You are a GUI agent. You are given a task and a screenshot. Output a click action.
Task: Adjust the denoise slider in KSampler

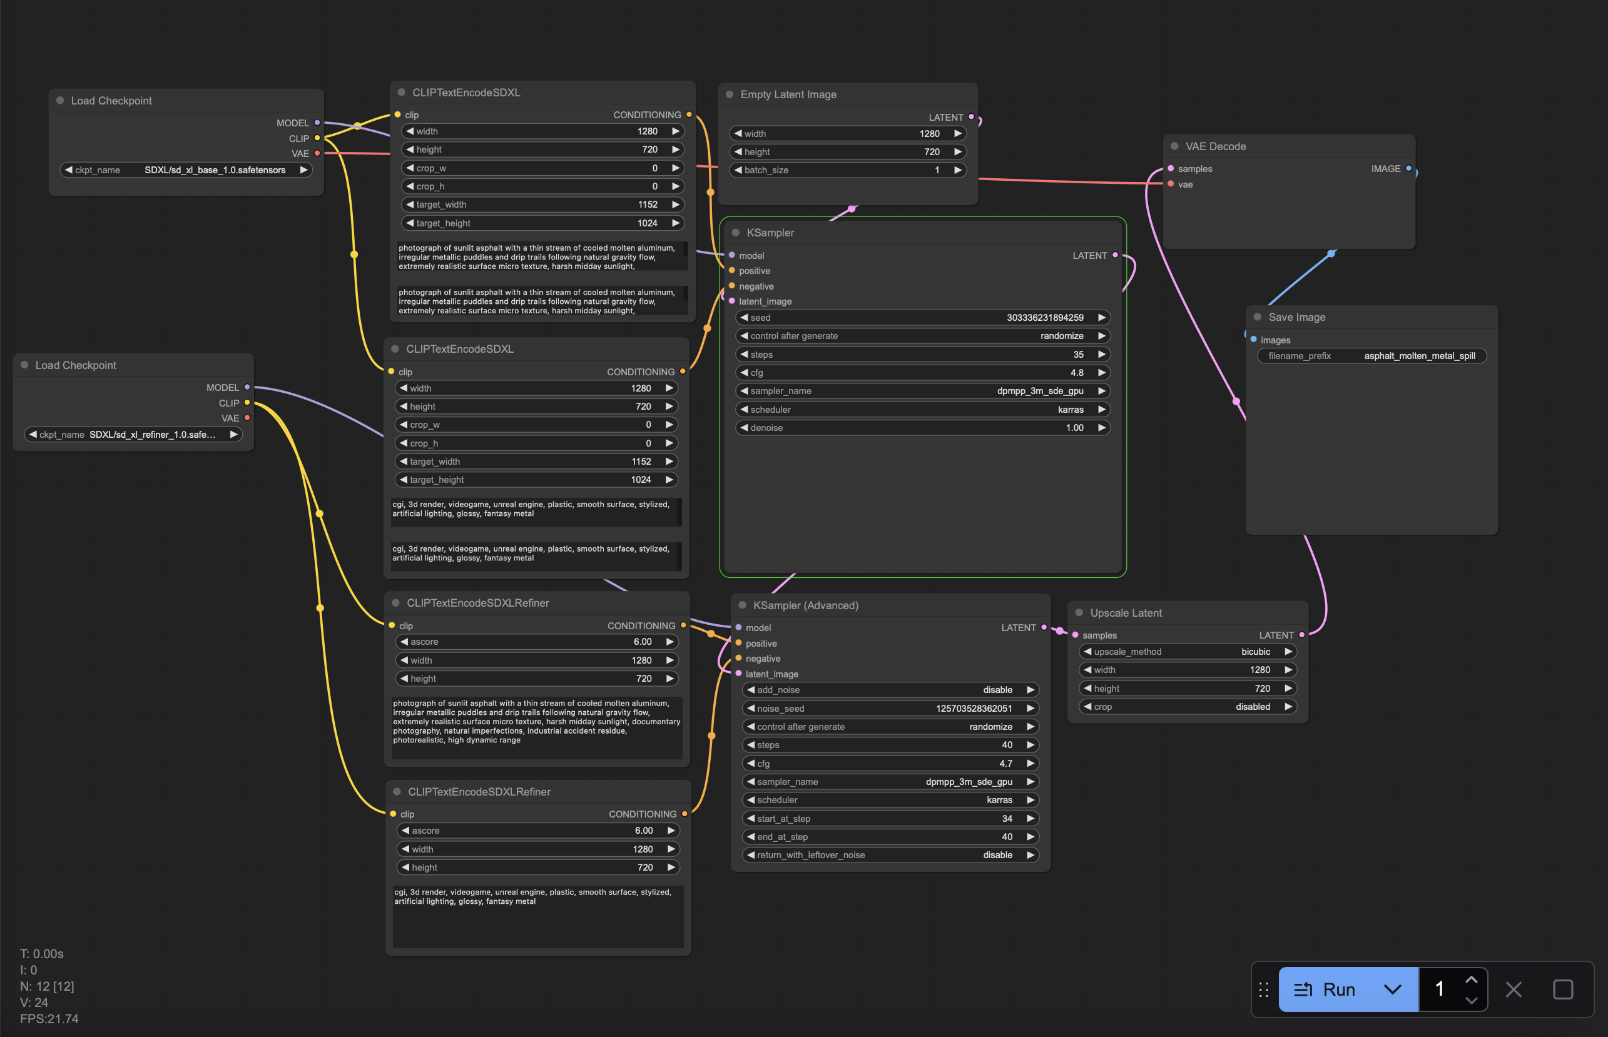923,428
